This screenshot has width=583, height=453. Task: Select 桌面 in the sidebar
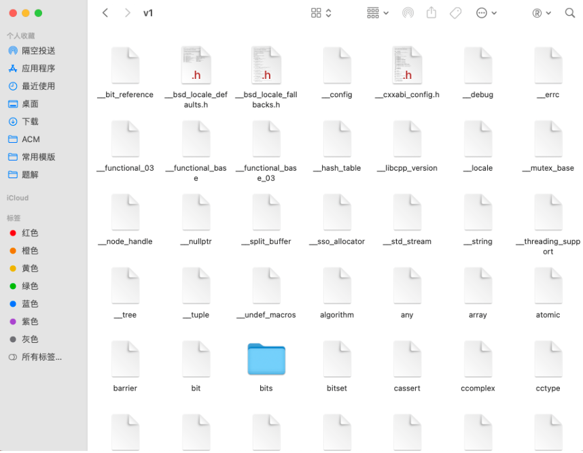tap(23, 104)
